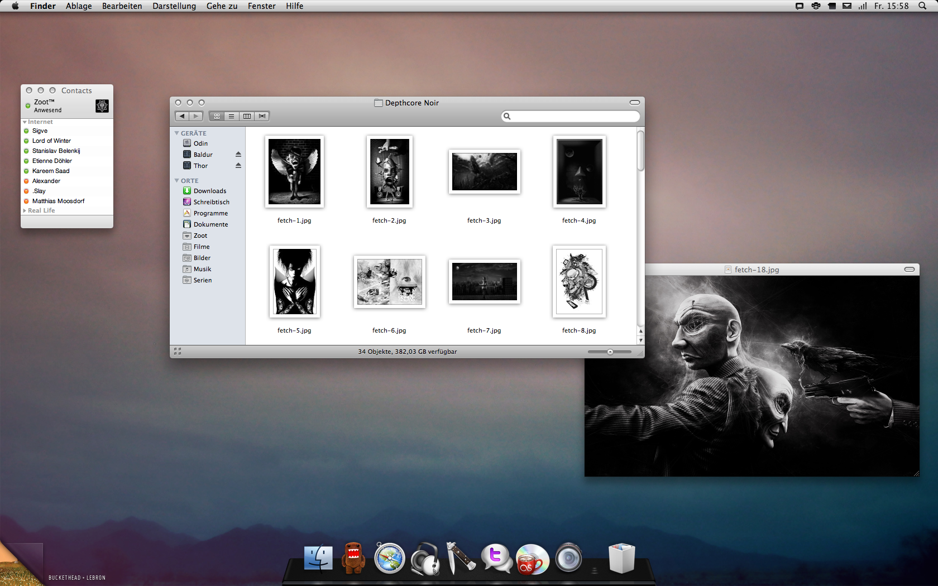Open Safari from the Dock

389,559
